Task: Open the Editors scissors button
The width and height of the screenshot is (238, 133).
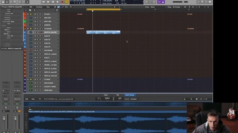Action: point(28,2)
